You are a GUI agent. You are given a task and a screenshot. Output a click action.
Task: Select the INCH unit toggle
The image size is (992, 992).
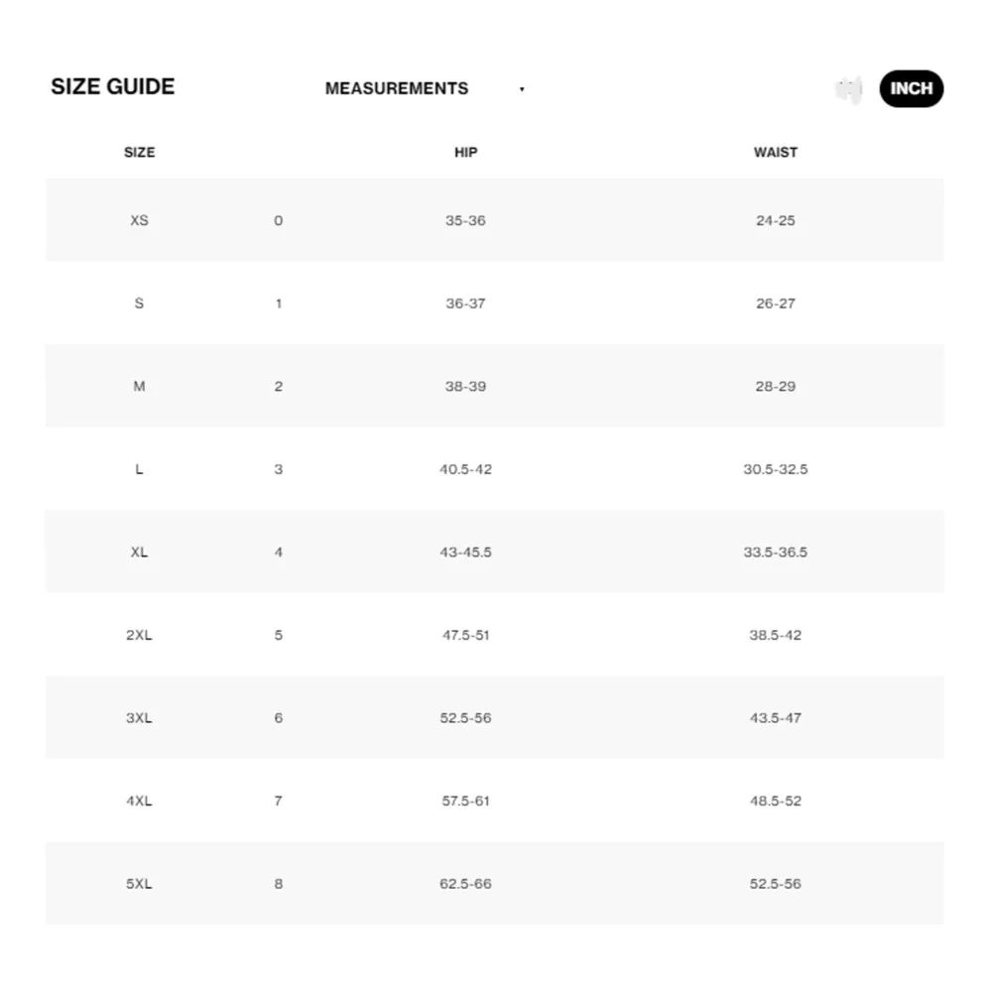[x=911, y=88]
